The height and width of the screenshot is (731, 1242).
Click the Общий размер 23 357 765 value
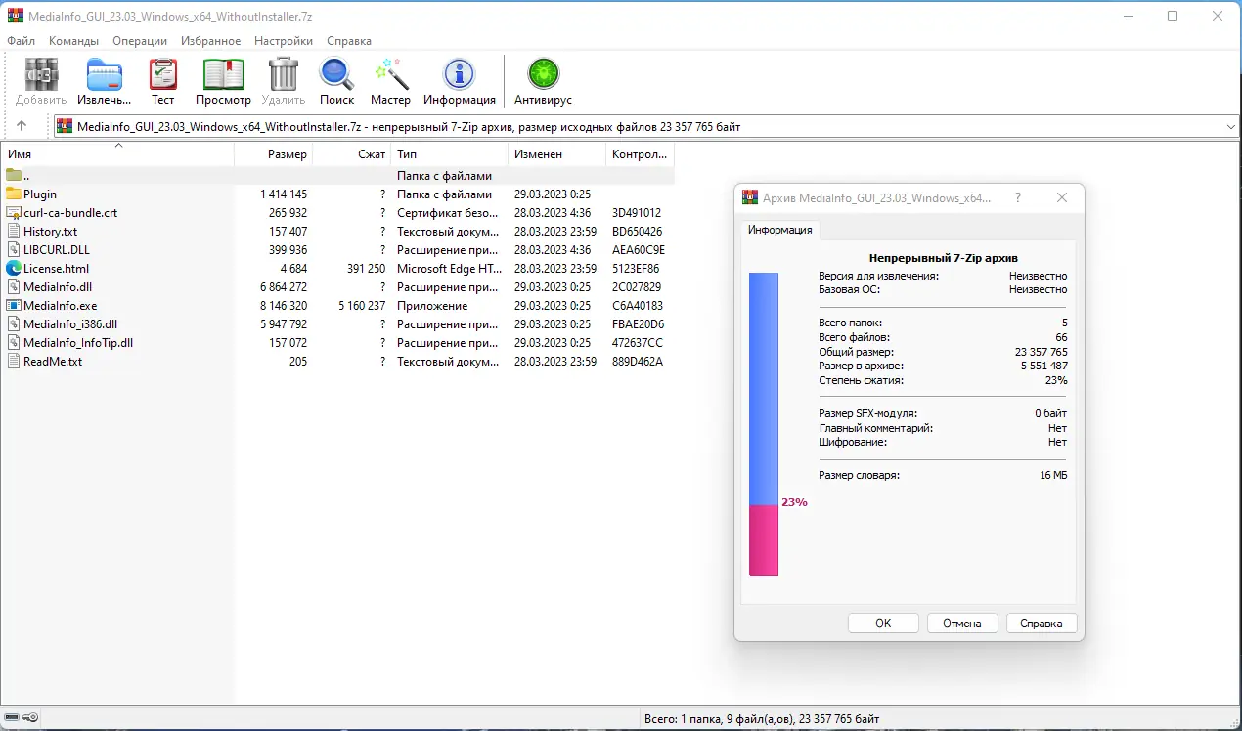1042,352
